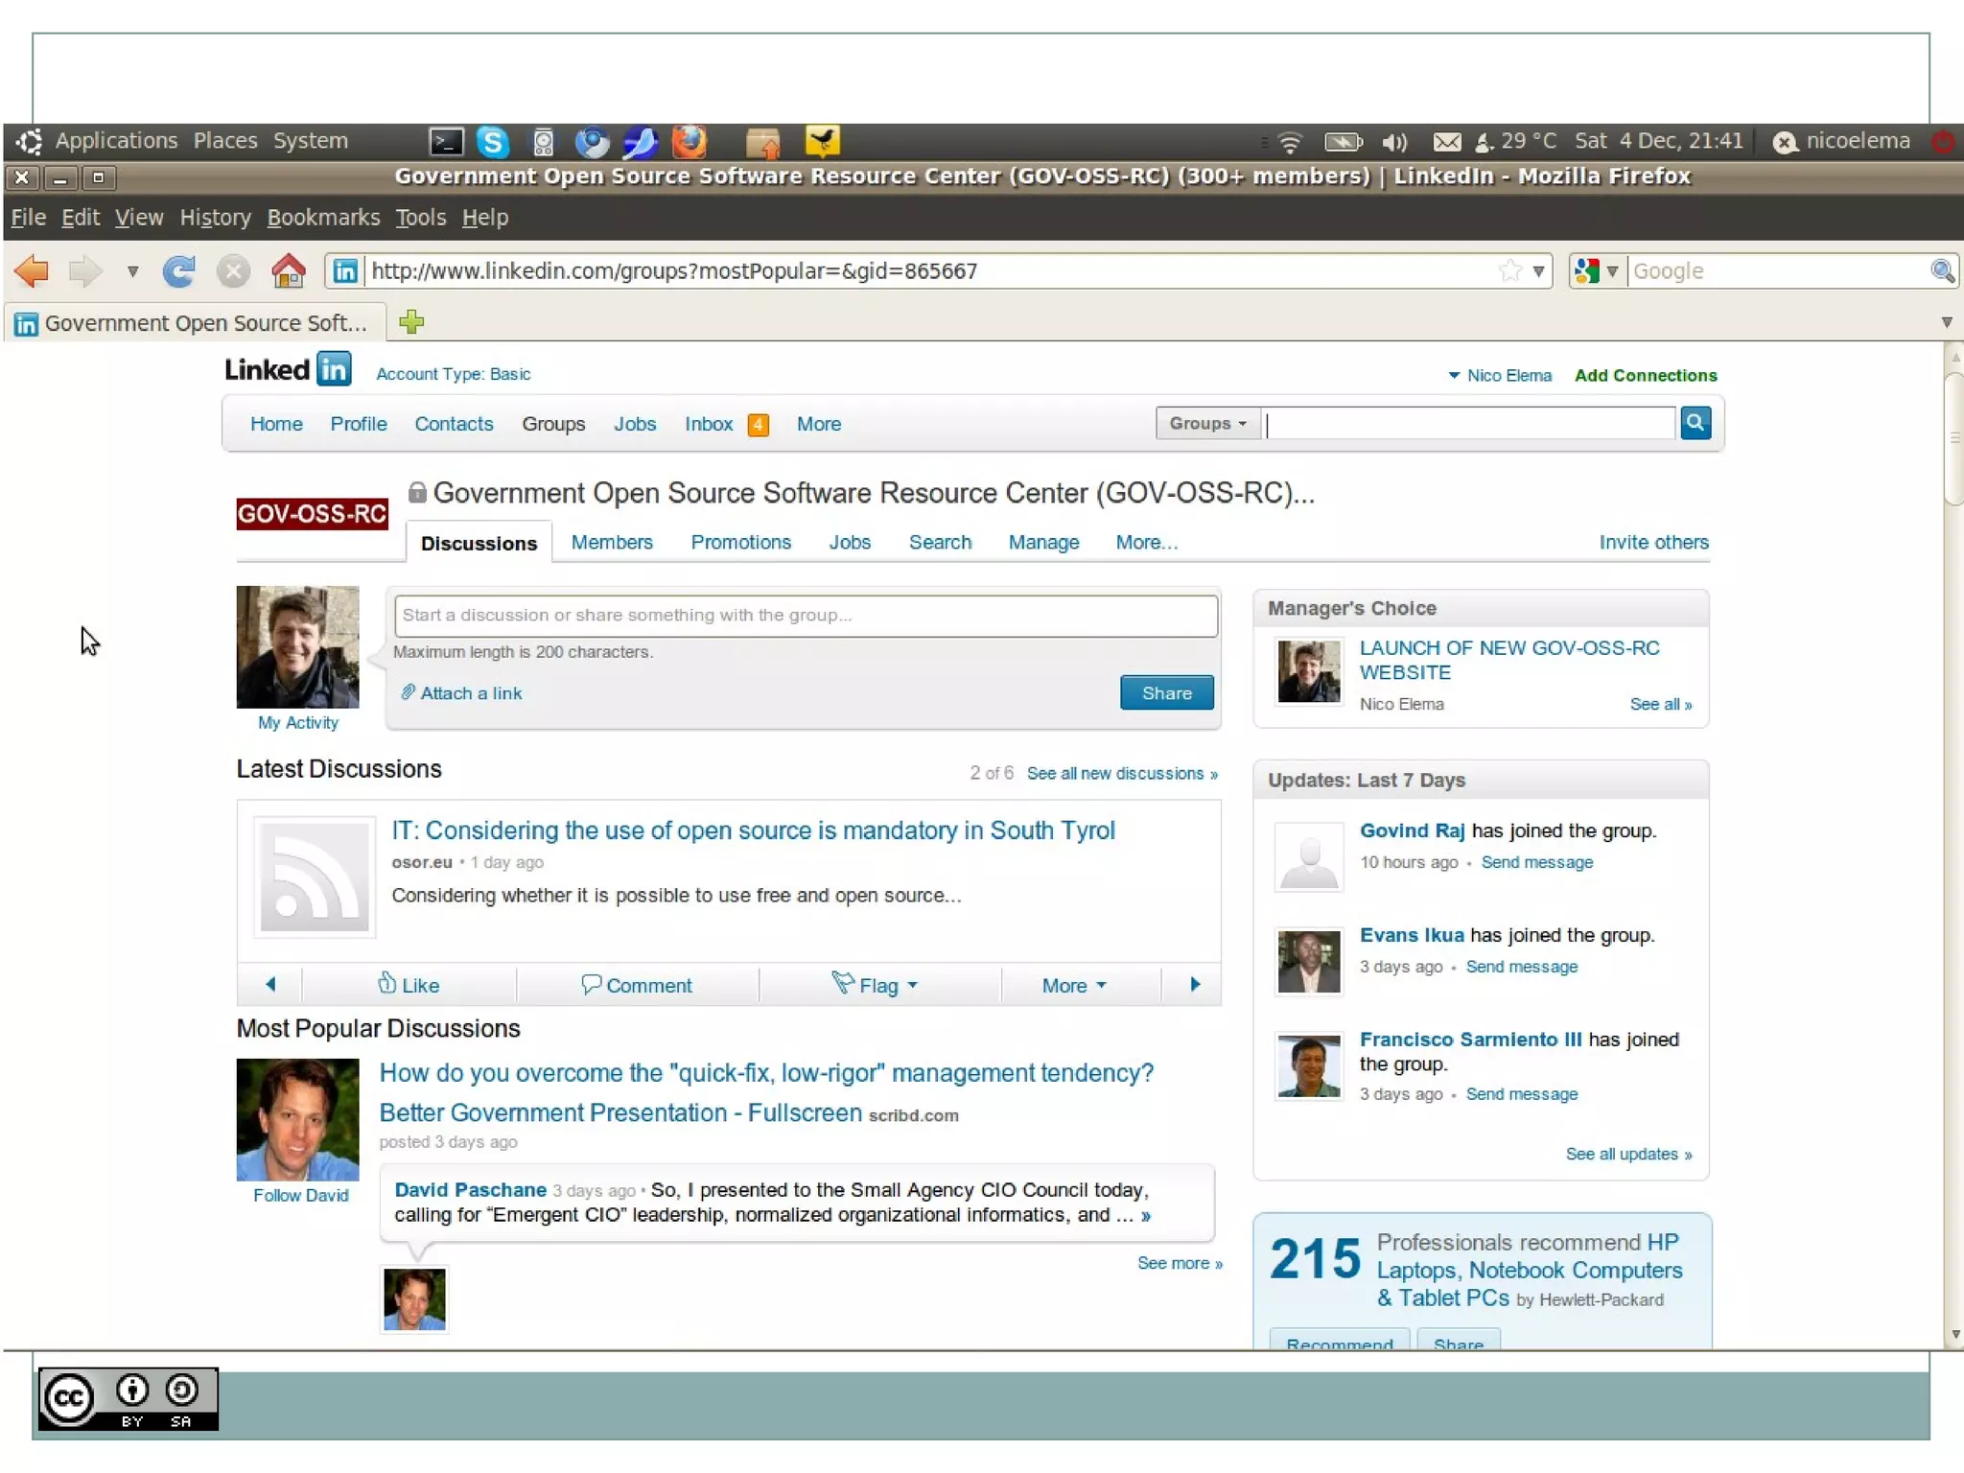Image resolution: width=1964 pixels, height=1473 pixels.
Task: Click the Firefox Home toolbar icon
Action: point(288,271)
